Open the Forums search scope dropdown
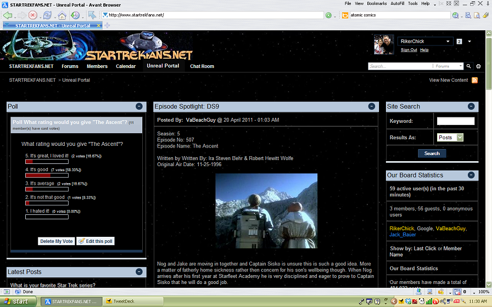The height and width of the screenshot is (307, 492). [x=460, y=66]
